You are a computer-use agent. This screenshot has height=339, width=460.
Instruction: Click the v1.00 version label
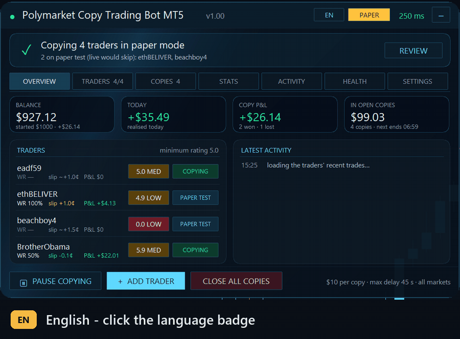[x=215, y=16]
